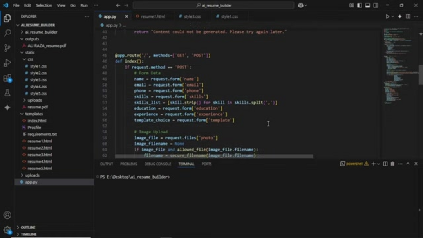
Task: Collapse the templates folder
Action: pos(34,114)
